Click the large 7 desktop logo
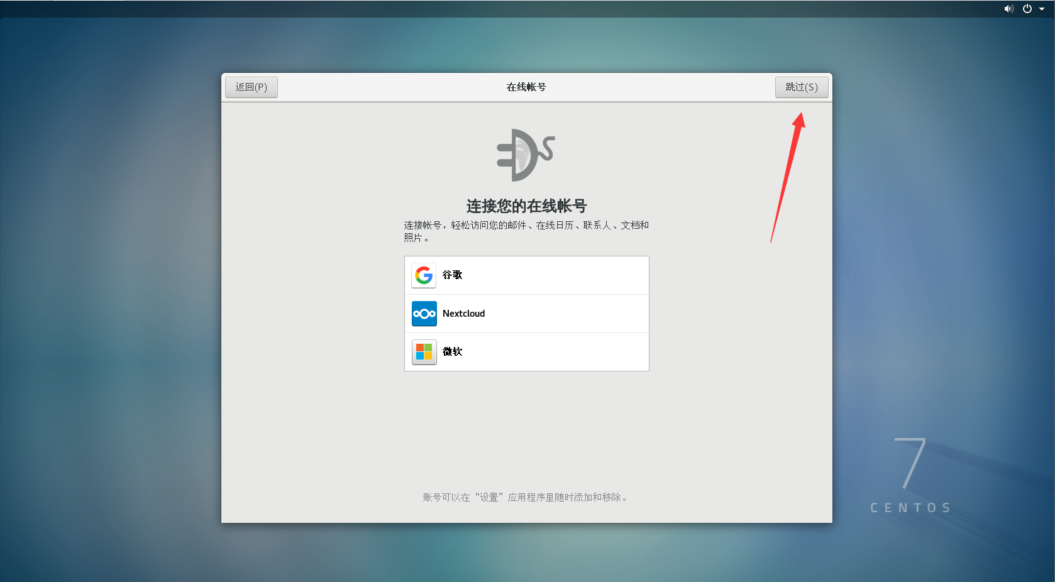1055x582 pixels. tap(910, 463)
